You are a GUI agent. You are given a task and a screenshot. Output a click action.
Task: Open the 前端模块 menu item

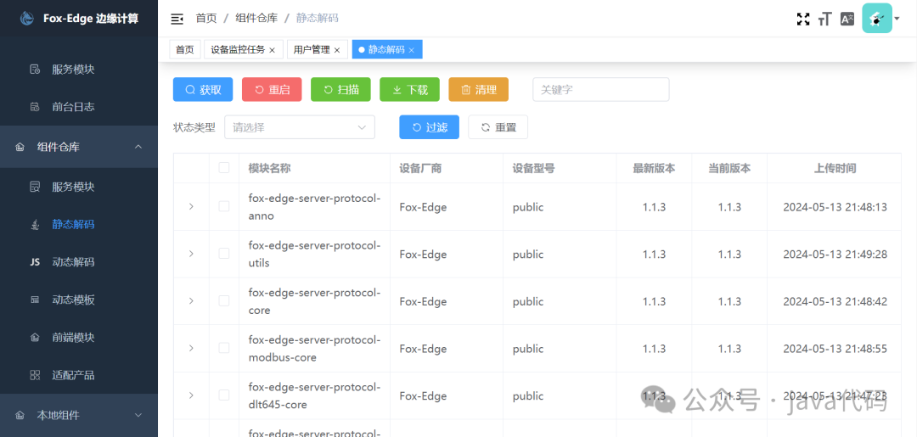pos(73,338)
